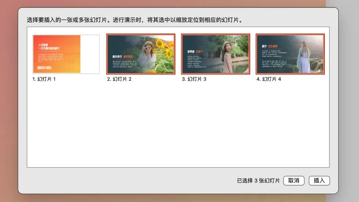The height and width of the screenshot is (202, 359).
Task: Click the 取消 button
Action: click(x=294, y=180)
